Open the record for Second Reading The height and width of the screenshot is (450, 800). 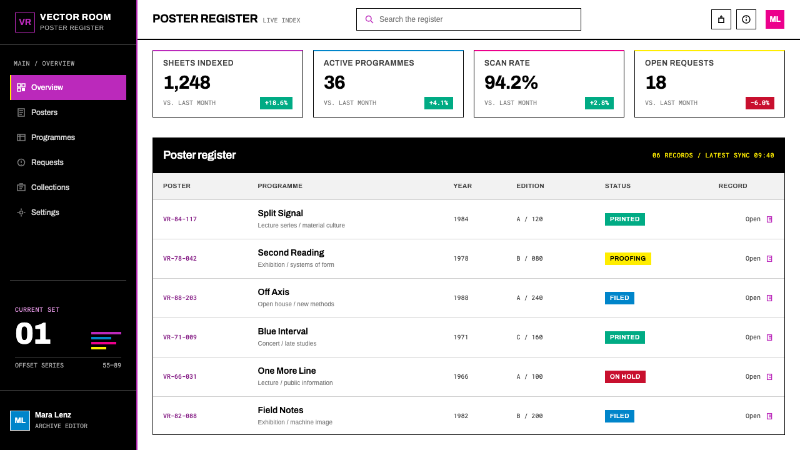pos(759,259)
